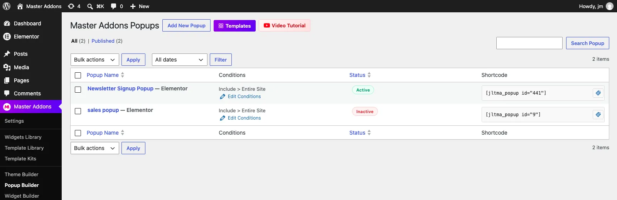
Task: Open Widgets Library submenu item
Action: click(x=23, y=137)
